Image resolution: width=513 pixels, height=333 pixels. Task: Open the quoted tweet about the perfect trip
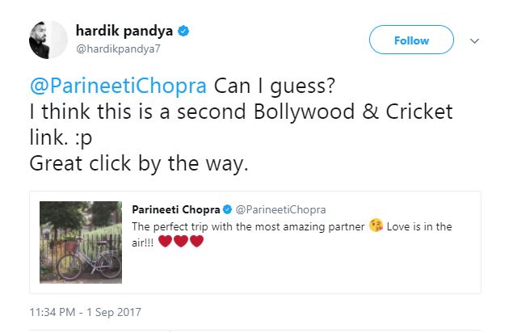[323, 267]
